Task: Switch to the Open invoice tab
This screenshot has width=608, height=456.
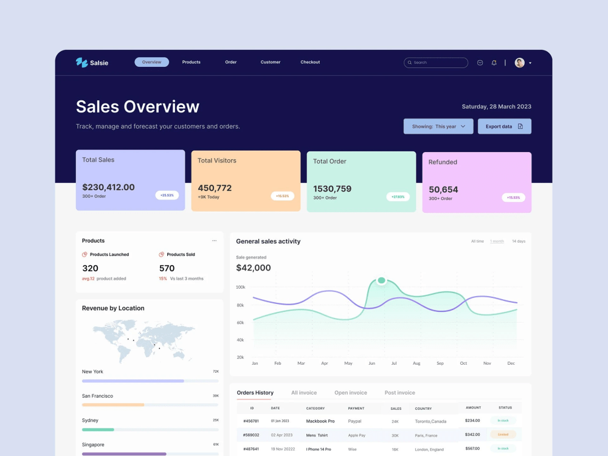Action: [351, 393]
